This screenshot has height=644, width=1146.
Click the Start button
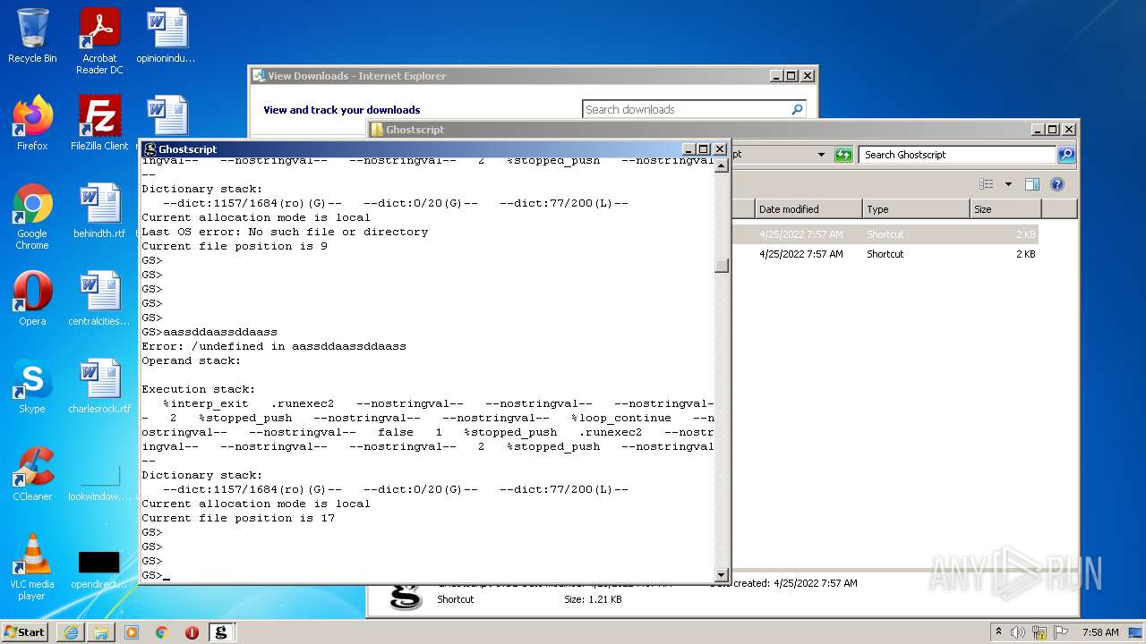pos(25,632)
